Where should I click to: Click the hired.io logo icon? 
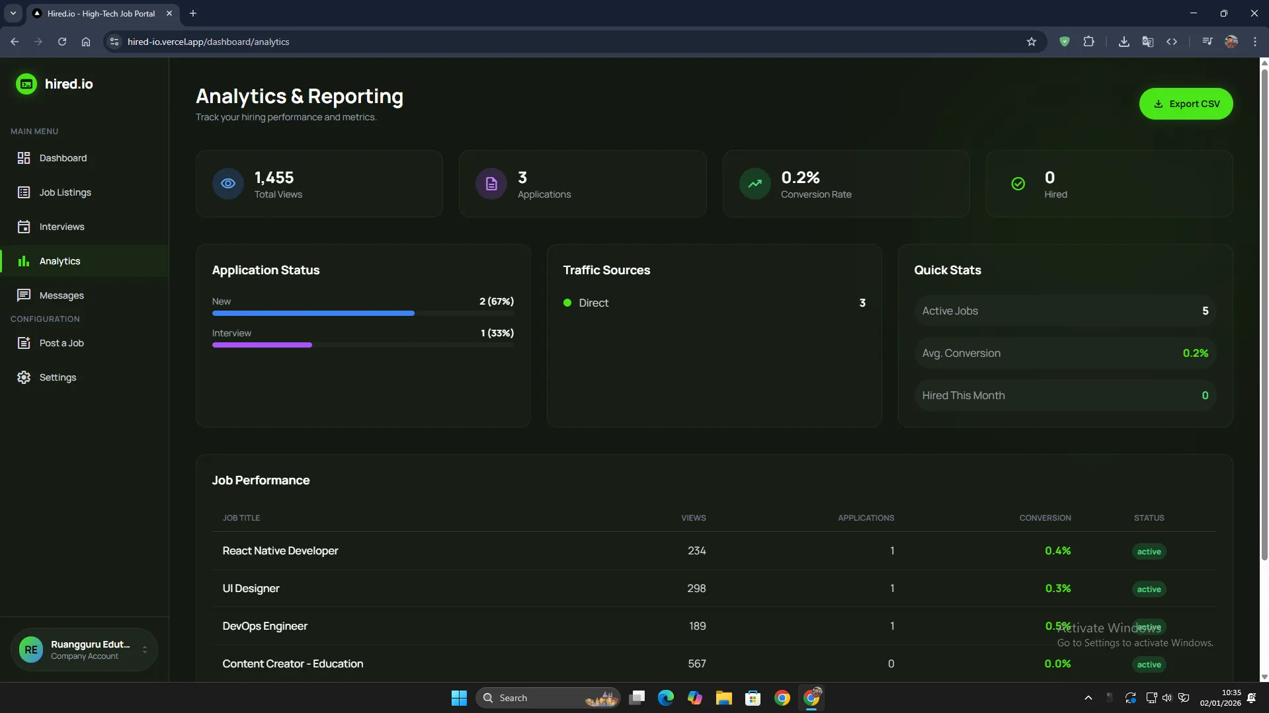click(x=26, y=84)
